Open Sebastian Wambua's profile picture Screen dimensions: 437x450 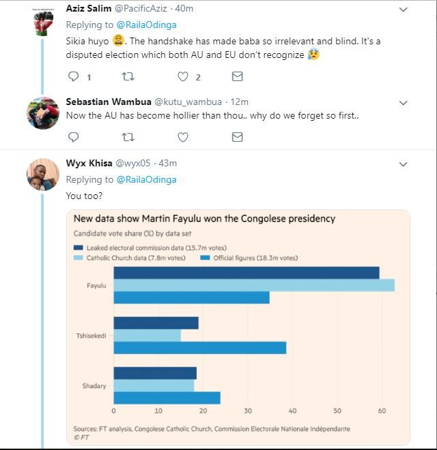click(x=43, y=113)
